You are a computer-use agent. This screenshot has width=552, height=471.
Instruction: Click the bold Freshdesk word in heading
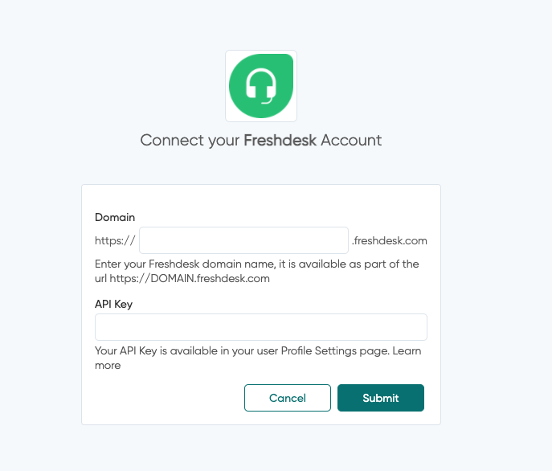(x=280, y=141)
